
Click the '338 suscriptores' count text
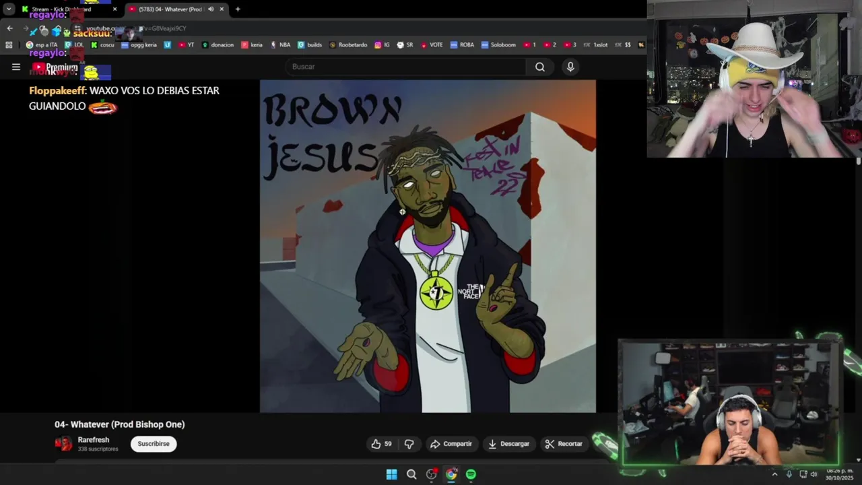coord(98,449)
